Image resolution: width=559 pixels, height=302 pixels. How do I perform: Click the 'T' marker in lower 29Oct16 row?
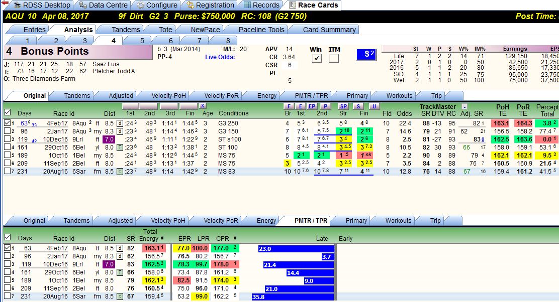point(120,272)
